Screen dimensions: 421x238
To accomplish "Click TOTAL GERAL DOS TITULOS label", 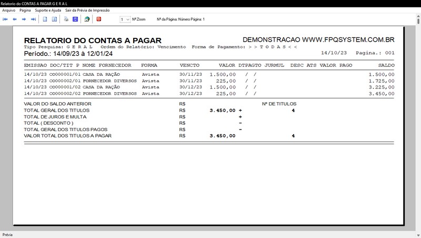I will pos(57,111).
